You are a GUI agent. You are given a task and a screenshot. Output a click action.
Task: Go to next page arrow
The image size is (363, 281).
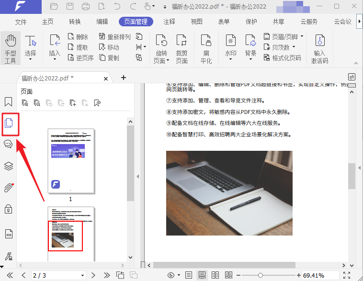(x=93, y=275)
